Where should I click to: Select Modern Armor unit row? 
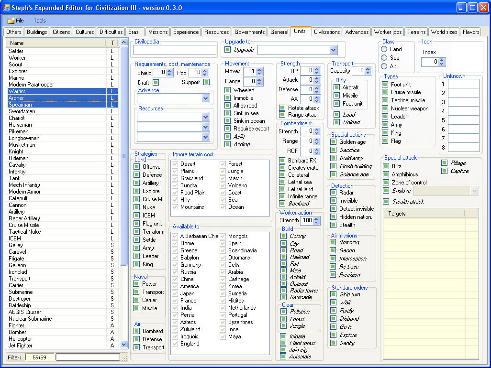pos(62,192)
